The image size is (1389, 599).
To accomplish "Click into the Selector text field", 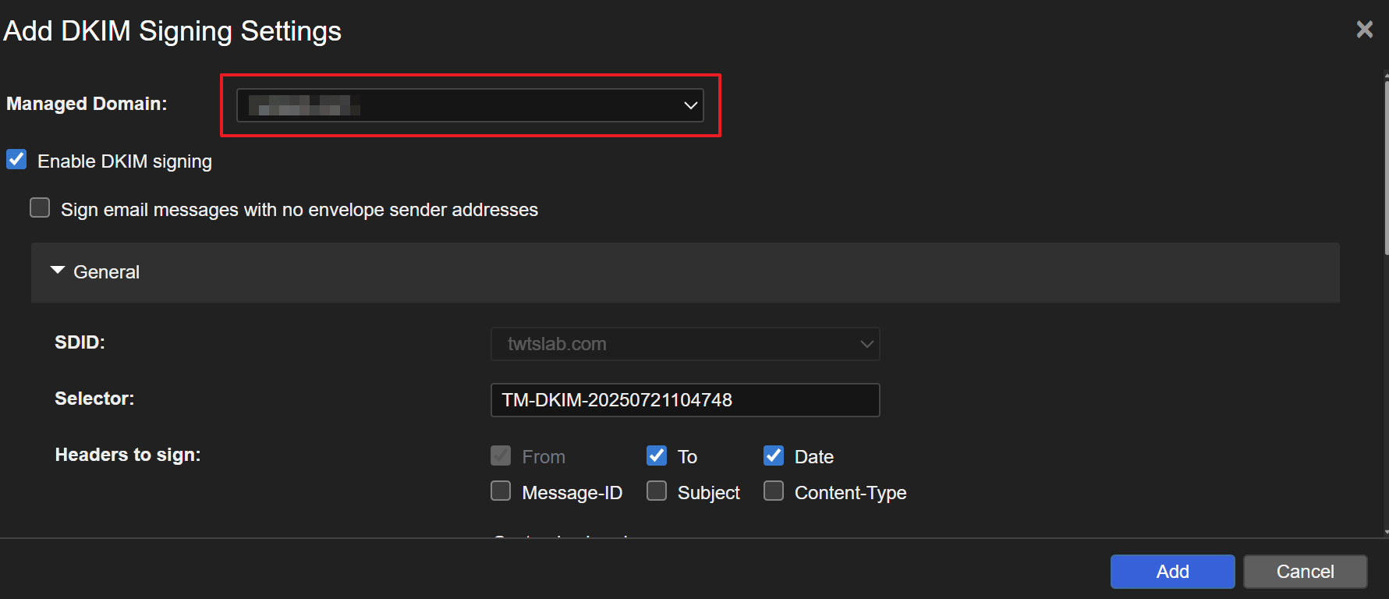I will pos(685,400).
